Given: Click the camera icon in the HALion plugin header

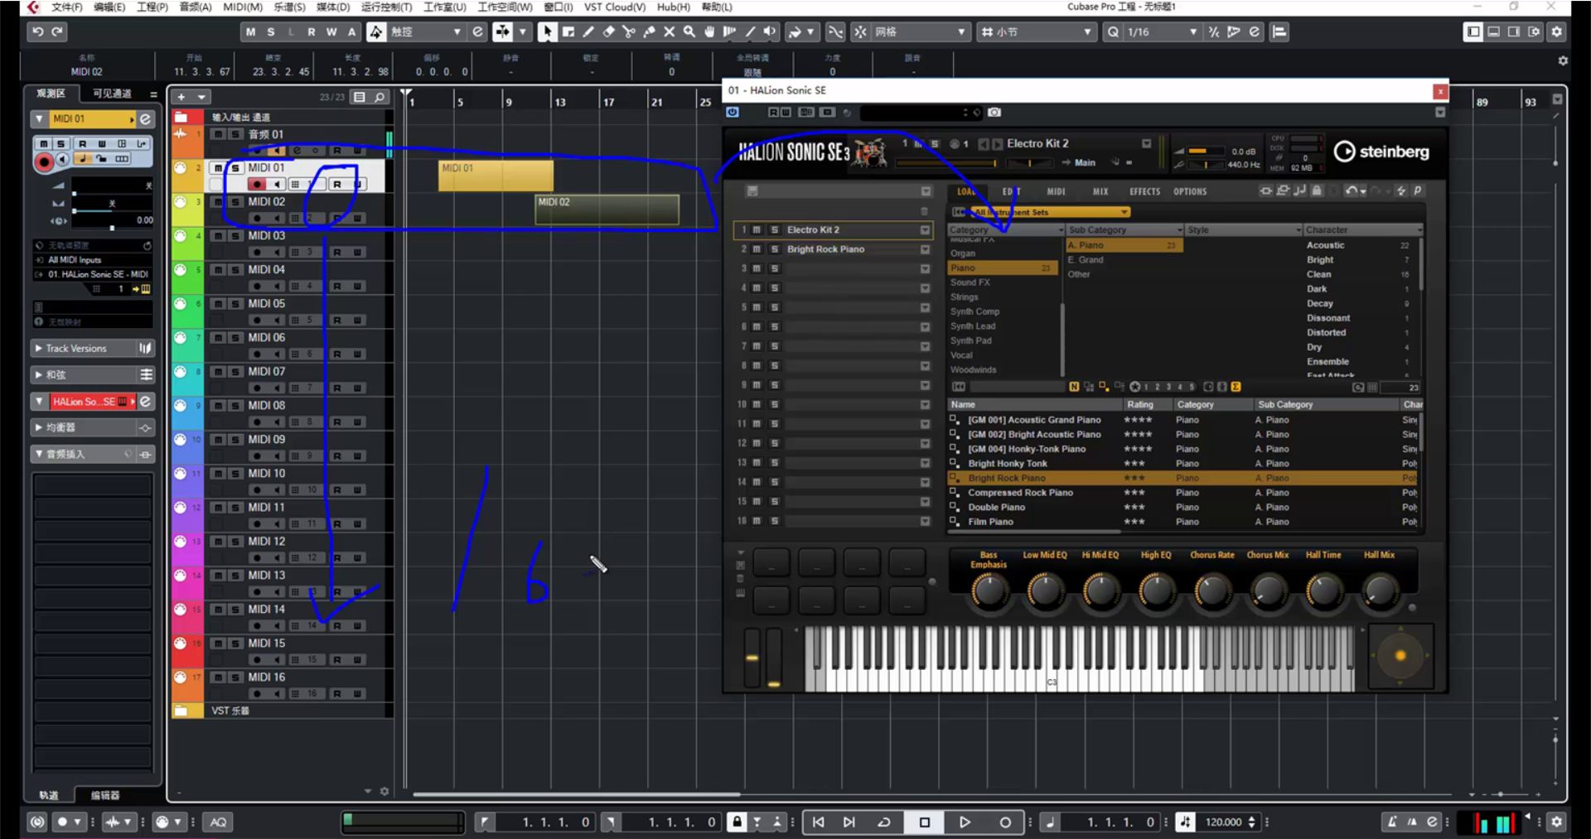Looking at the screenshot, I should click(x=994, y=112).
